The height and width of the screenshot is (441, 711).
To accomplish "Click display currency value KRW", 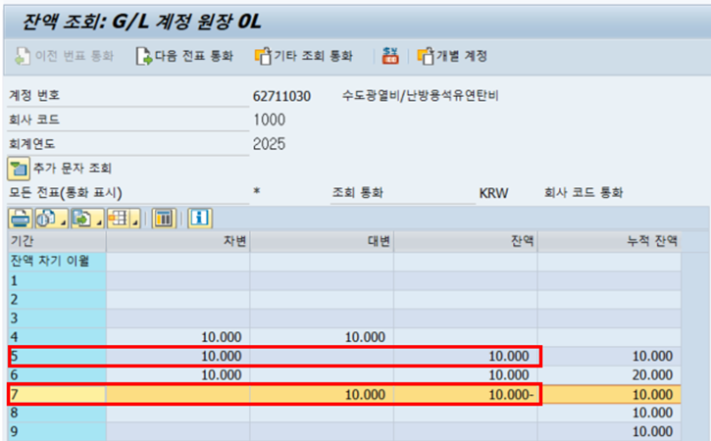I will 493,193.
